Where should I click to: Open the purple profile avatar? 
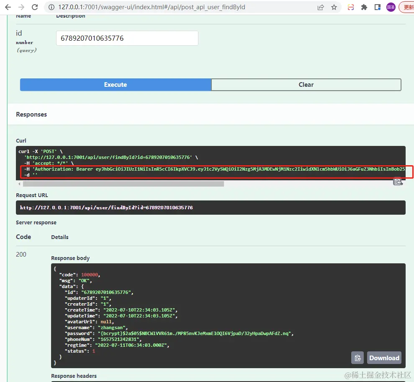[391, 7]
